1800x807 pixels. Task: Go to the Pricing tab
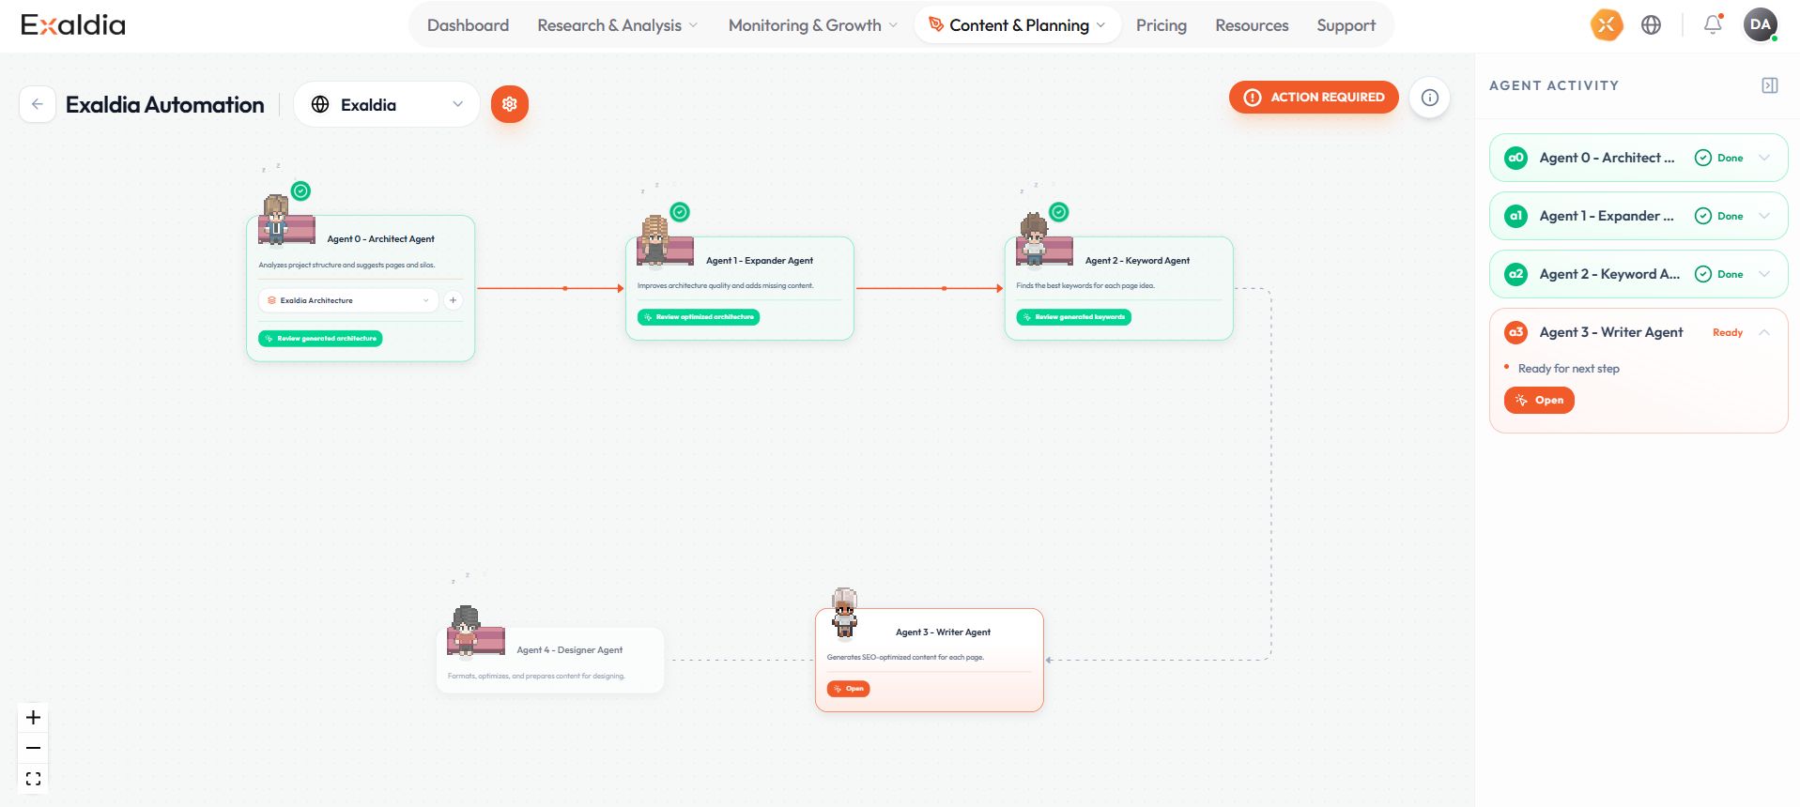(1161, 25)
